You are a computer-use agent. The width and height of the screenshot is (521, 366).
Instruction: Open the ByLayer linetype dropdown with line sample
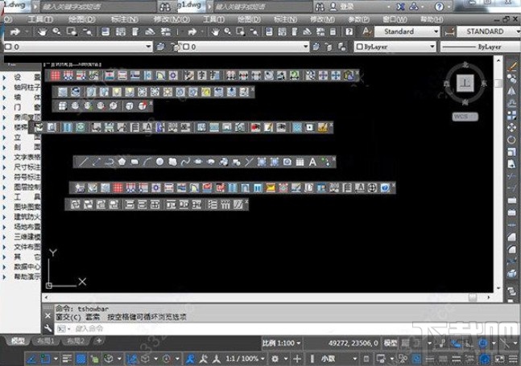coord(481,47)
